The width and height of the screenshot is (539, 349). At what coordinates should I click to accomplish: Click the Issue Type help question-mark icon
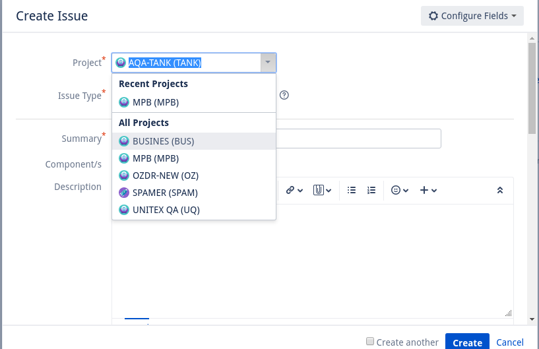(284, 95)
